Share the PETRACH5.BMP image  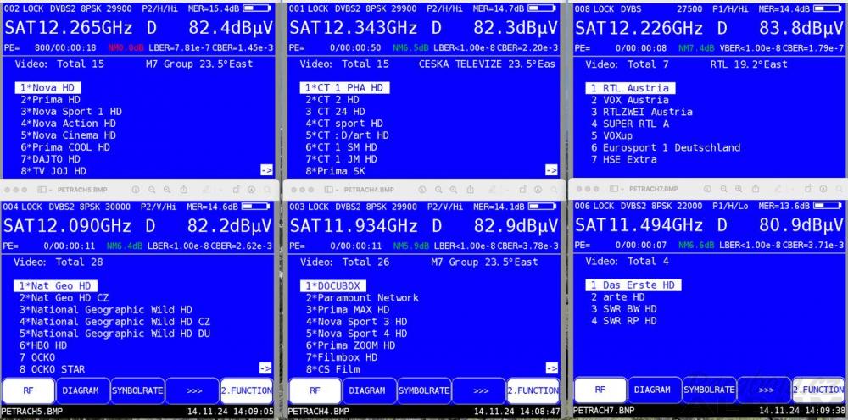point(184,190)
